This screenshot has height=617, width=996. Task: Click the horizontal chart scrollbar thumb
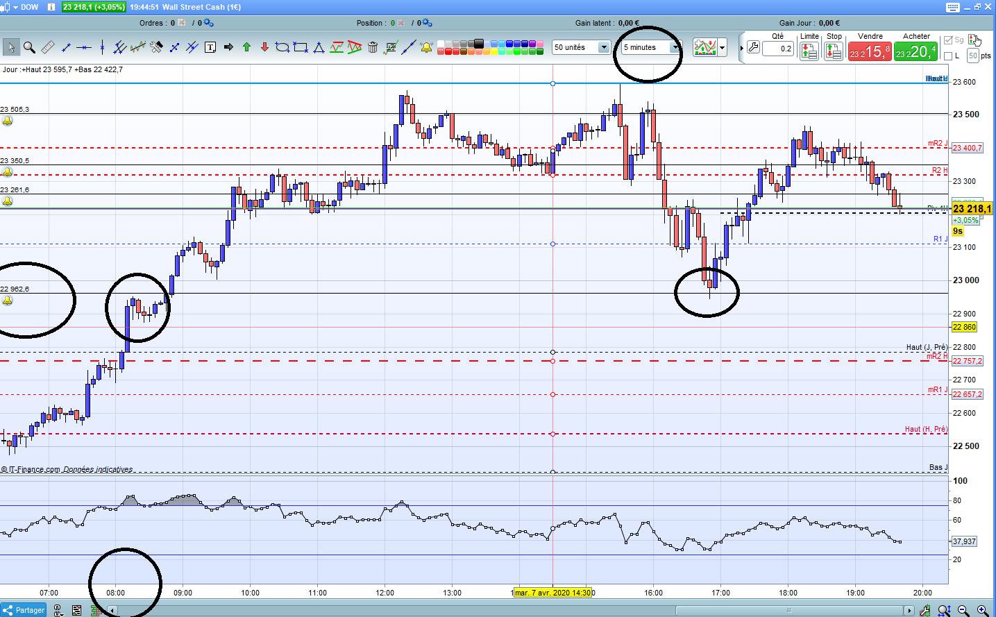click(788, 611)
